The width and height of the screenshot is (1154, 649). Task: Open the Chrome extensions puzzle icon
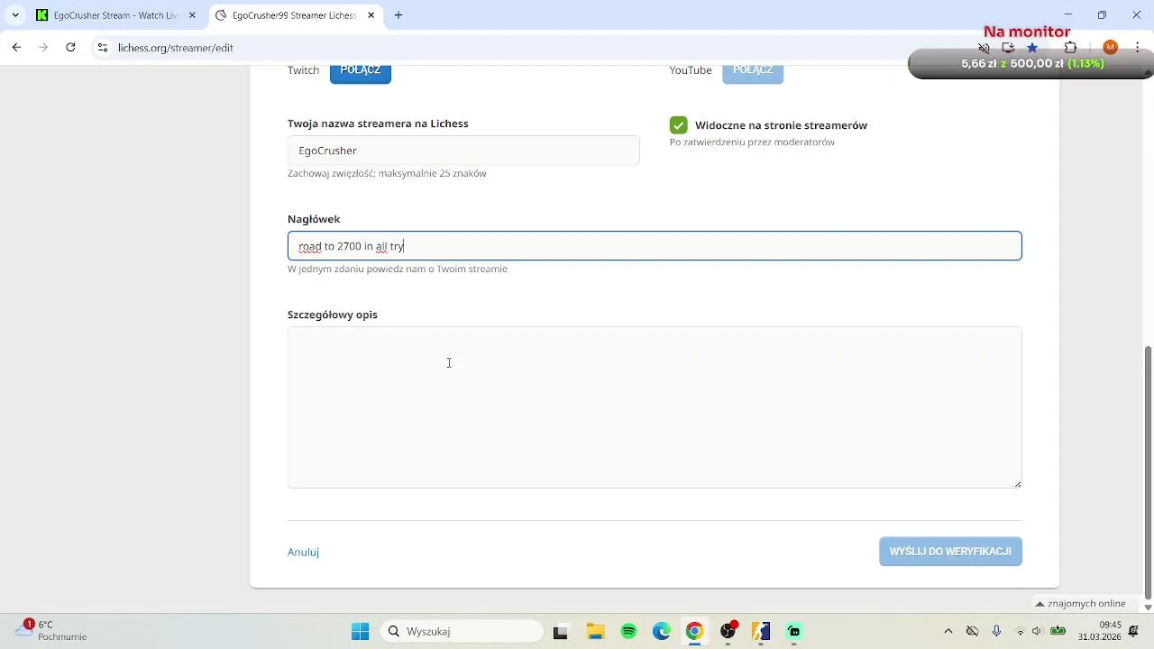[1070, 48]
